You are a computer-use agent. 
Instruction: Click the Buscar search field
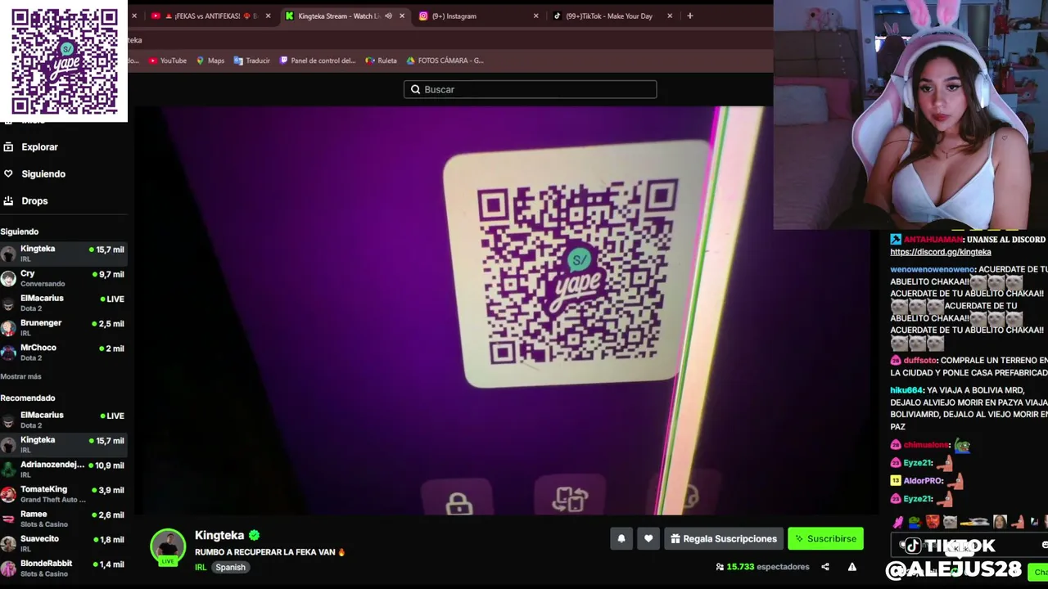pyautogui.click(x=530, y=89)
